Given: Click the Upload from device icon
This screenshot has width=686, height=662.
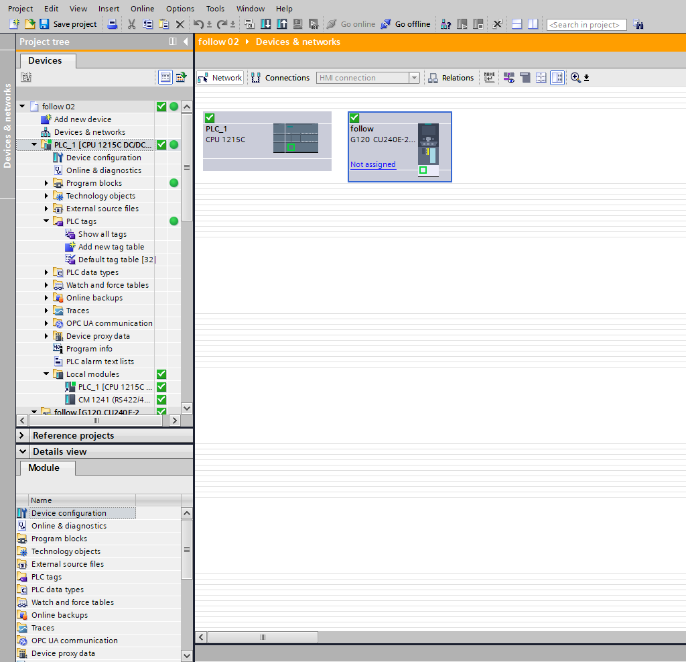Looking at the screenshot, I should tap(282, 24).
